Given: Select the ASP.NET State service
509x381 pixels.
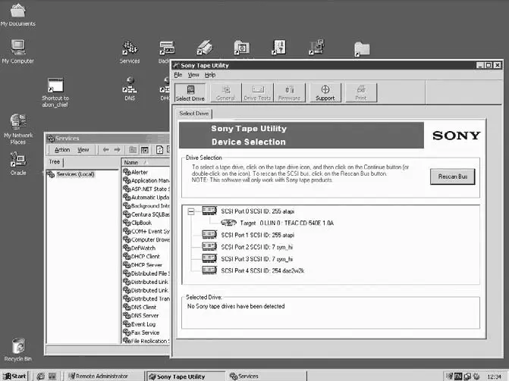Looking at the screenshot, I should (x=146, y=189).
